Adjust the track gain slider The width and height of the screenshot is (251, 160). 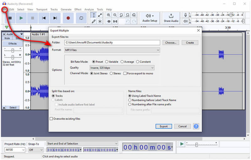click(x=13, y=50)
